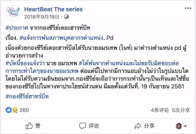Click the small user avatar at bottom right
The height and width of the screenshot is (134, 196).
pos(179,125)
